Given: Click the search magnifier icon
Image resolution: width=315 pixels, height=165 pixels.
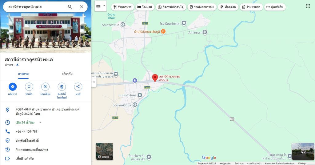Looking at the screenshot, I should coord(70,7).
